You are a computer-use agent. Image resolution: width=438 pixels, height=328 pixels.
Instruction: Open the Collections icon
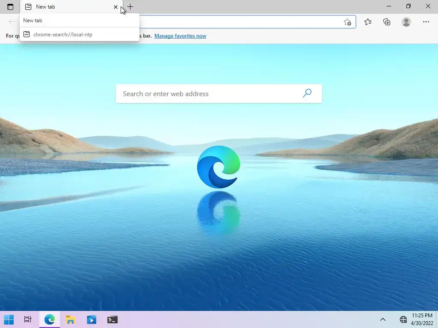pos(387,22)
